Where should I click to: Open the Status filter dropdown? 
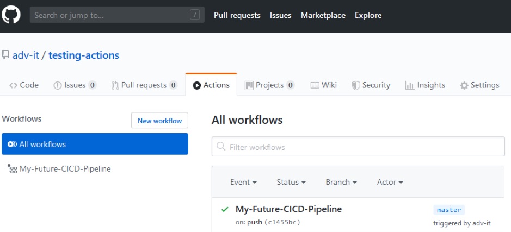tap(291, 183)
